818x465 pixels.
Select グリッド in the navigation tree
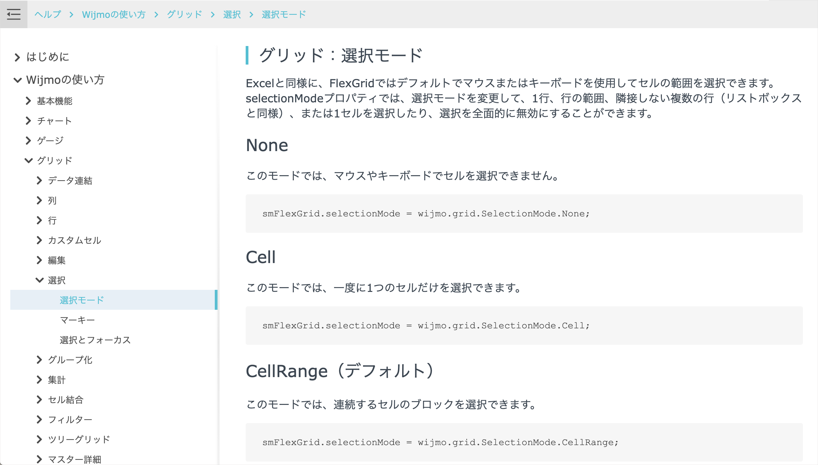[x=55, y=160]
